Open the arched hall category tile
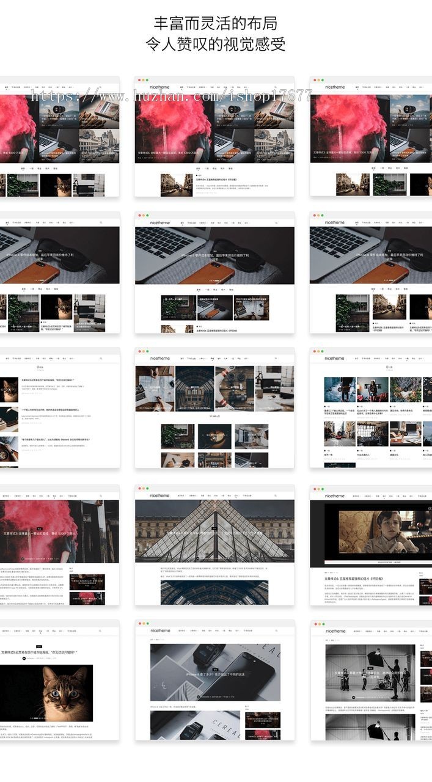This screenshot has width=432, height=782. pyautogui.click(x=195, y=389)
